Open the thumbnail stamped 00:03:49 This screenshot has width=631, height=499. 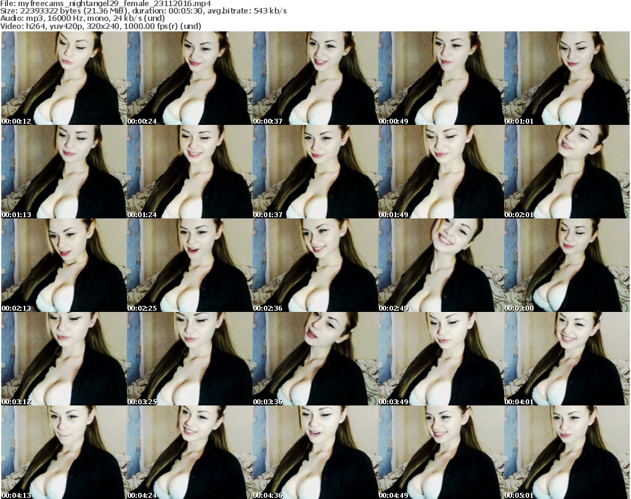tap(441, 359)
